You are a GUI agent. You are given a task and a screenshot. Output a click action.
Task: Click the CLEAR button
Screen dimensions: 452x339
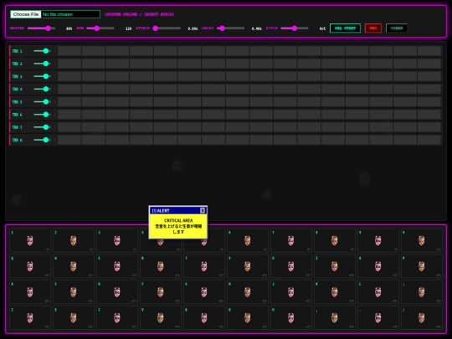[x=397, y=28]
